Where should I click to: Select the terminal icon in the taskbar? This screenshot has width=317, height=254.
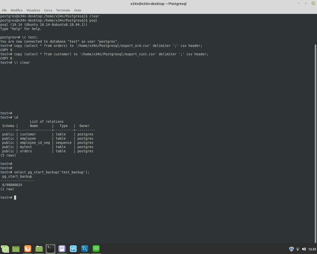50,249
